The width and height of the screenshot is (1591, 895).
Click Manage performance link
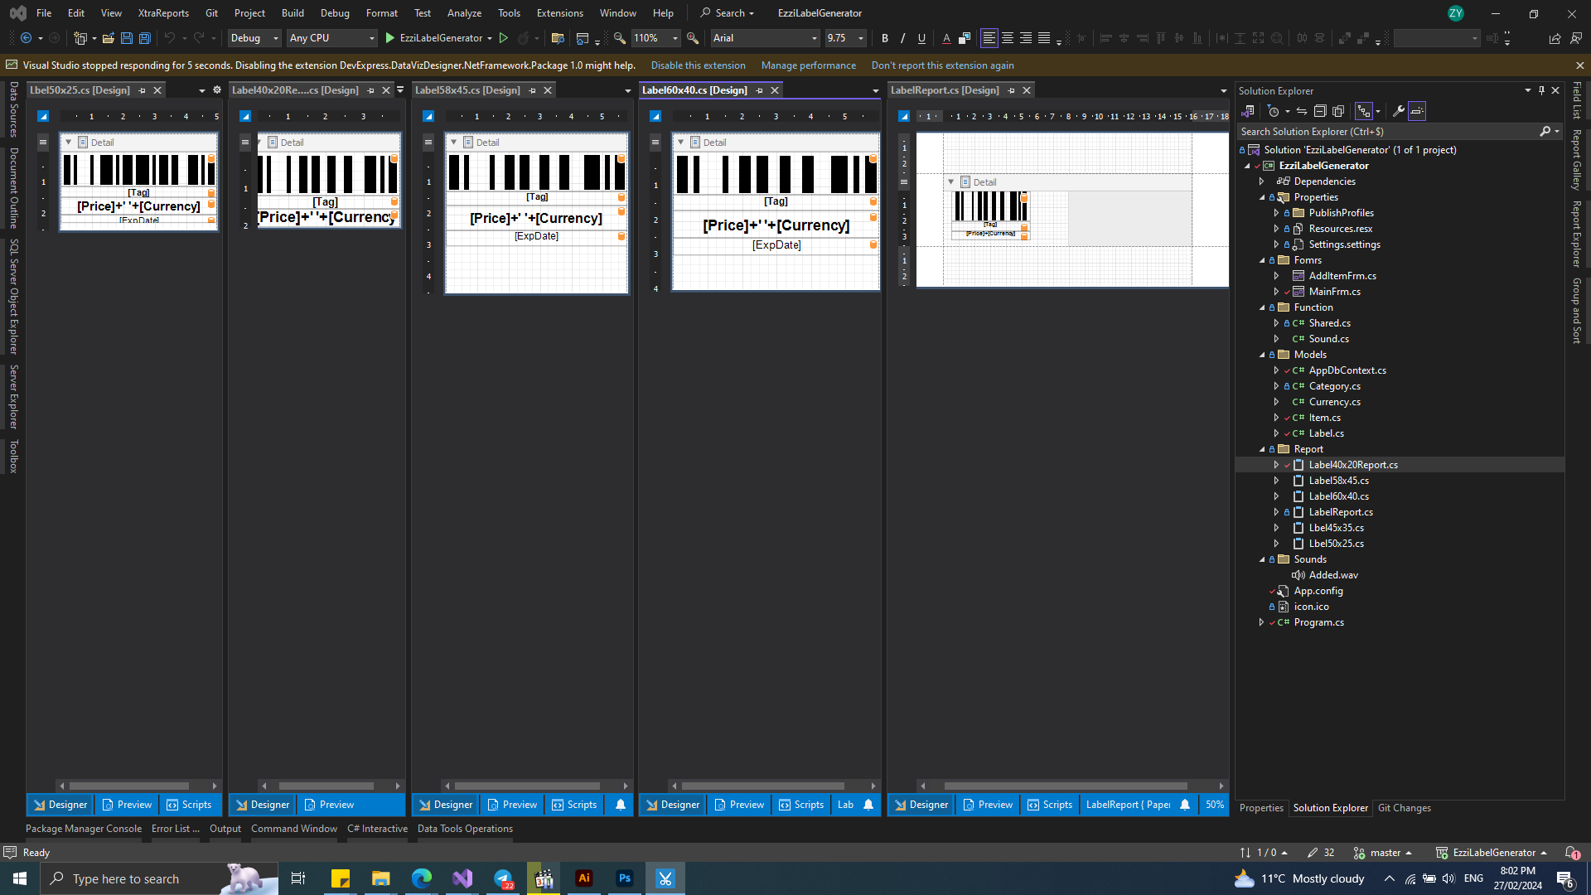808,65
